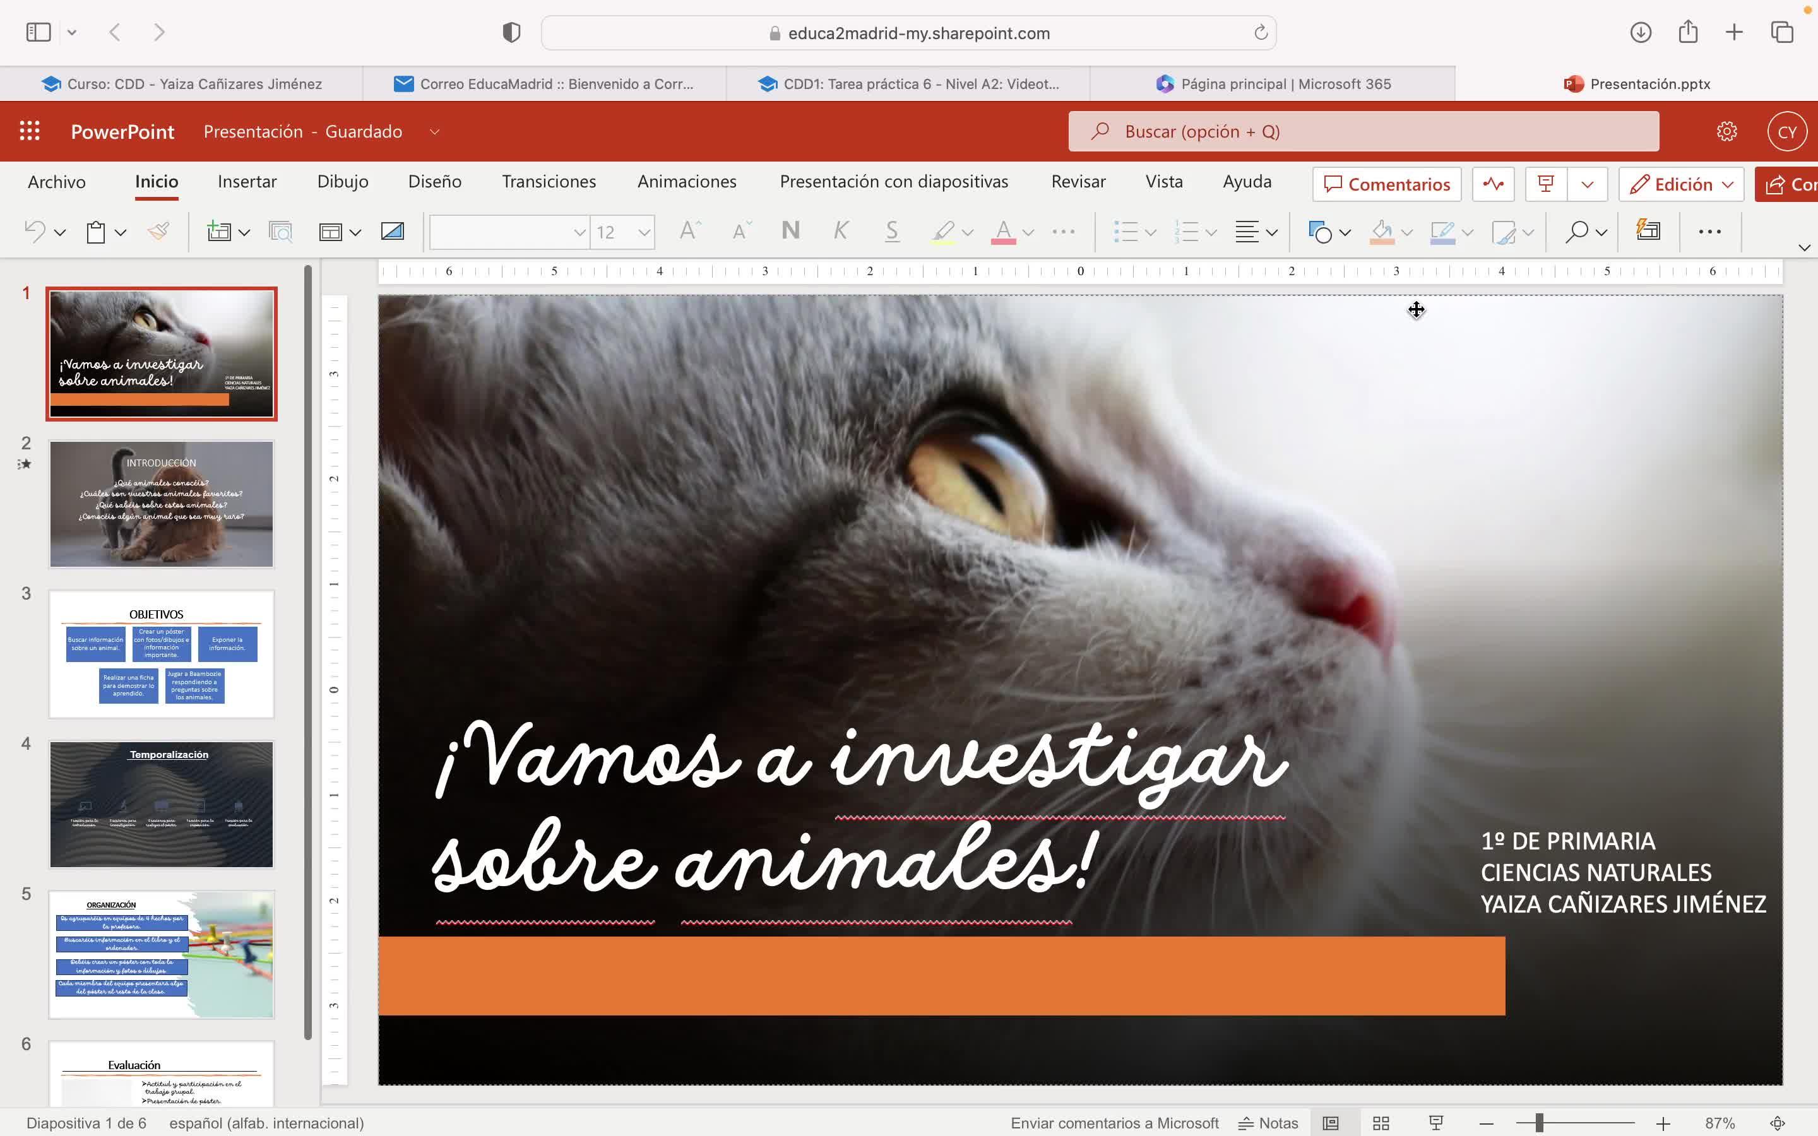Toggle italic formatting K button
1818x1136 pixels.
[841, 230]
